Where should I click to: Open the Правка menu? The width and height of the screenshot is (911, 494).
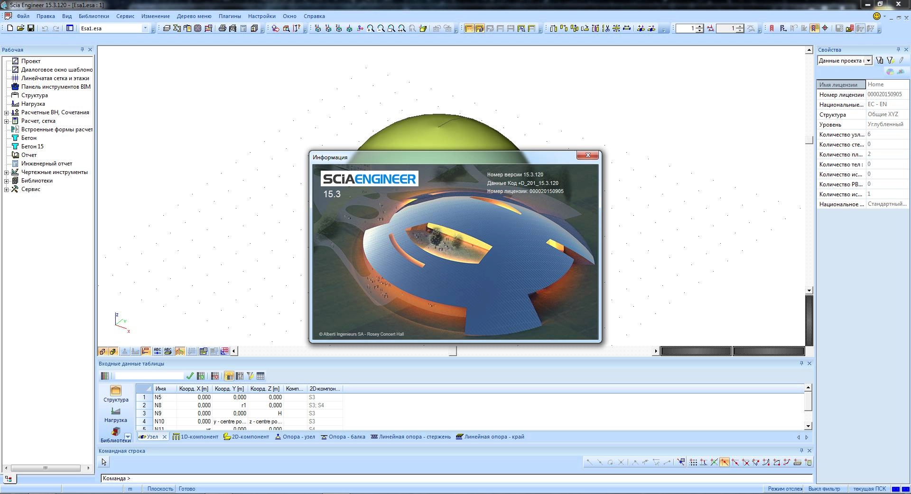[x=46, y=16]
